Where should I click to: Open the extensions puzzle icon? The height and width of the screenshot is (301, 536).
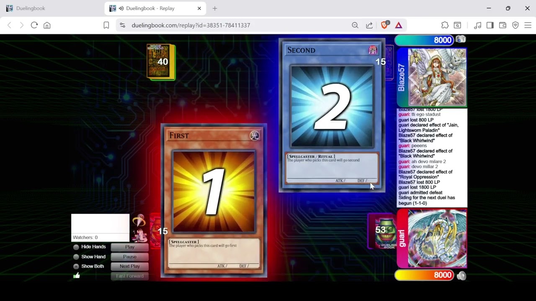(x=445, y=25)
